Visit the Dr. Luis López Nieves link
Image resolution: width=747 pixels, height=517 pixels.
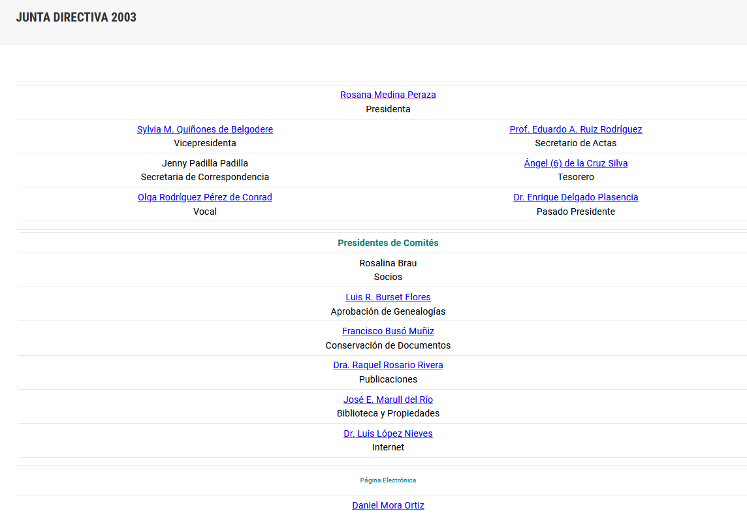tap(388, 433)
